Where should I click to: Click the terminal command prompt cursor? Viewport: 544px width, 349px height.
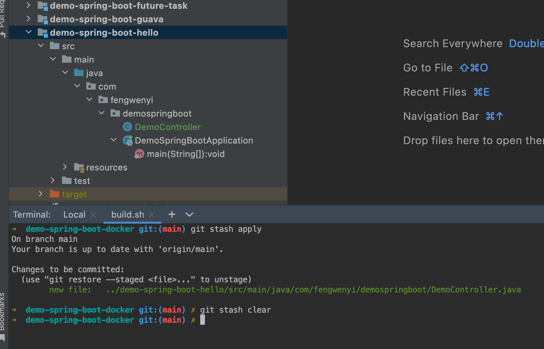pyautogui.click(x=203, y=320)
